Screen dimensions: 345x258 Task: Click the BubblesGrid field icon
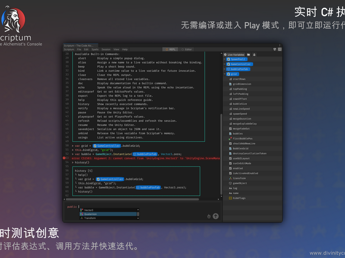[230, 148]
